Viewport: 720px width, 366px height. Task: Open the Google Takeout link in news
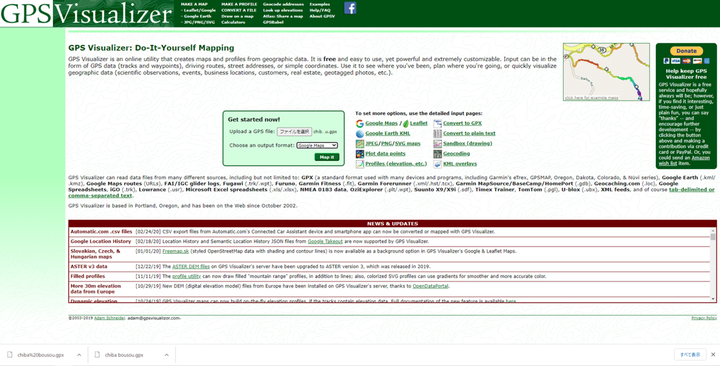pos(325,241)
